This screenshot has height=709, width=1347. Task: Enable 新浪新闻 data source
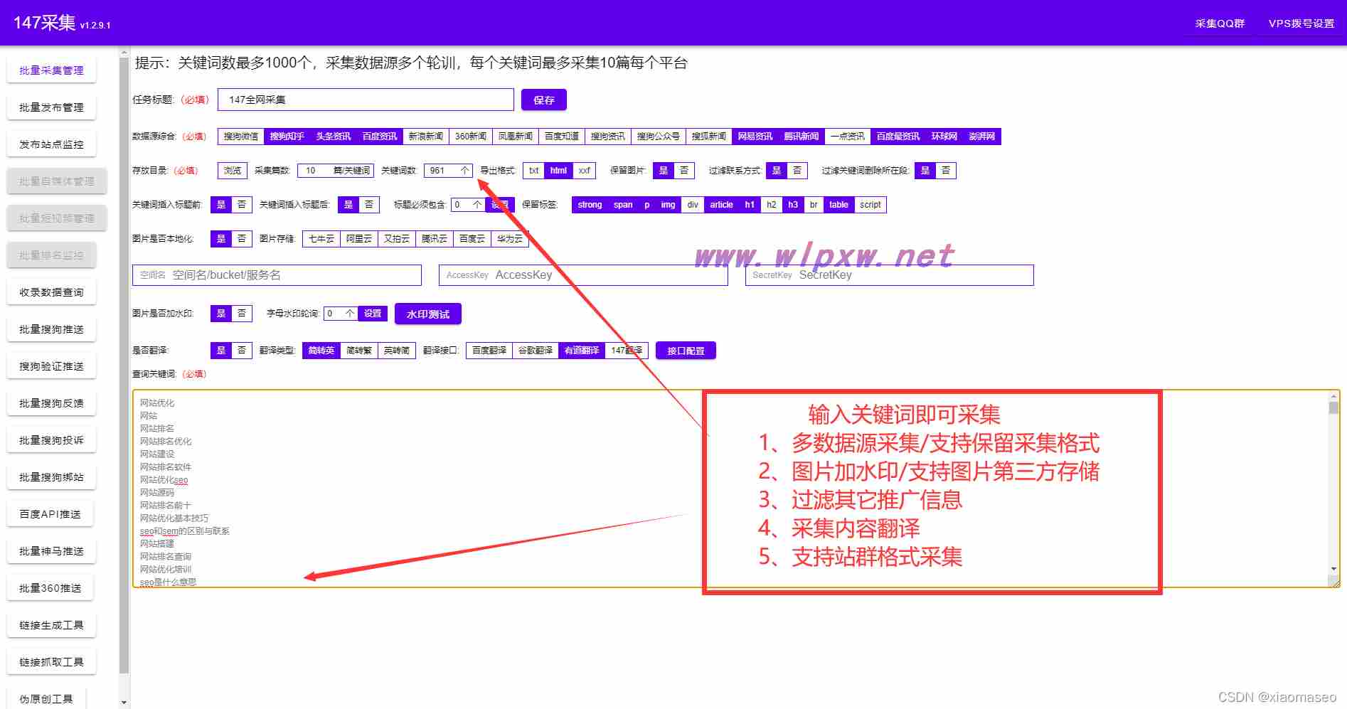click(425, 137)
